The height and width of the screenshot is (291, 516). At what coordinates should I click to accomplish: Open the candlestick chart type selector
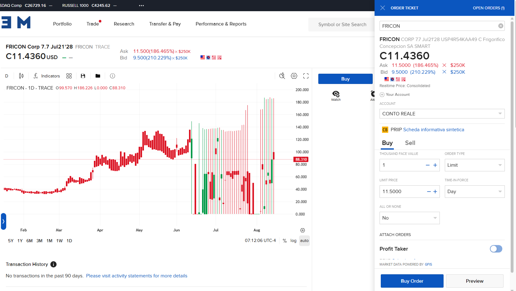pyautogui.click(x=21, y=76)
